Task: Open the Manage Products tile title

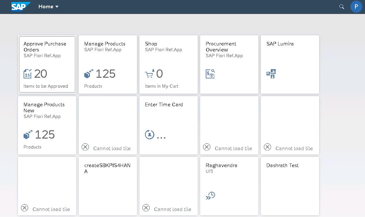Action: point(105,44)
